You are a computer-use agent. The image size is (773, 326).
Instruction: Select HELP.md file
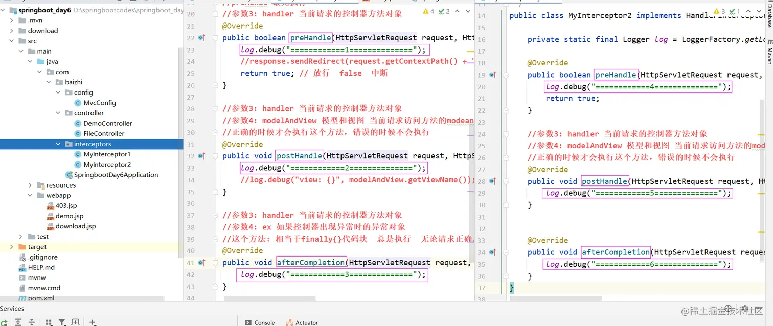click(x=41, y=267)
